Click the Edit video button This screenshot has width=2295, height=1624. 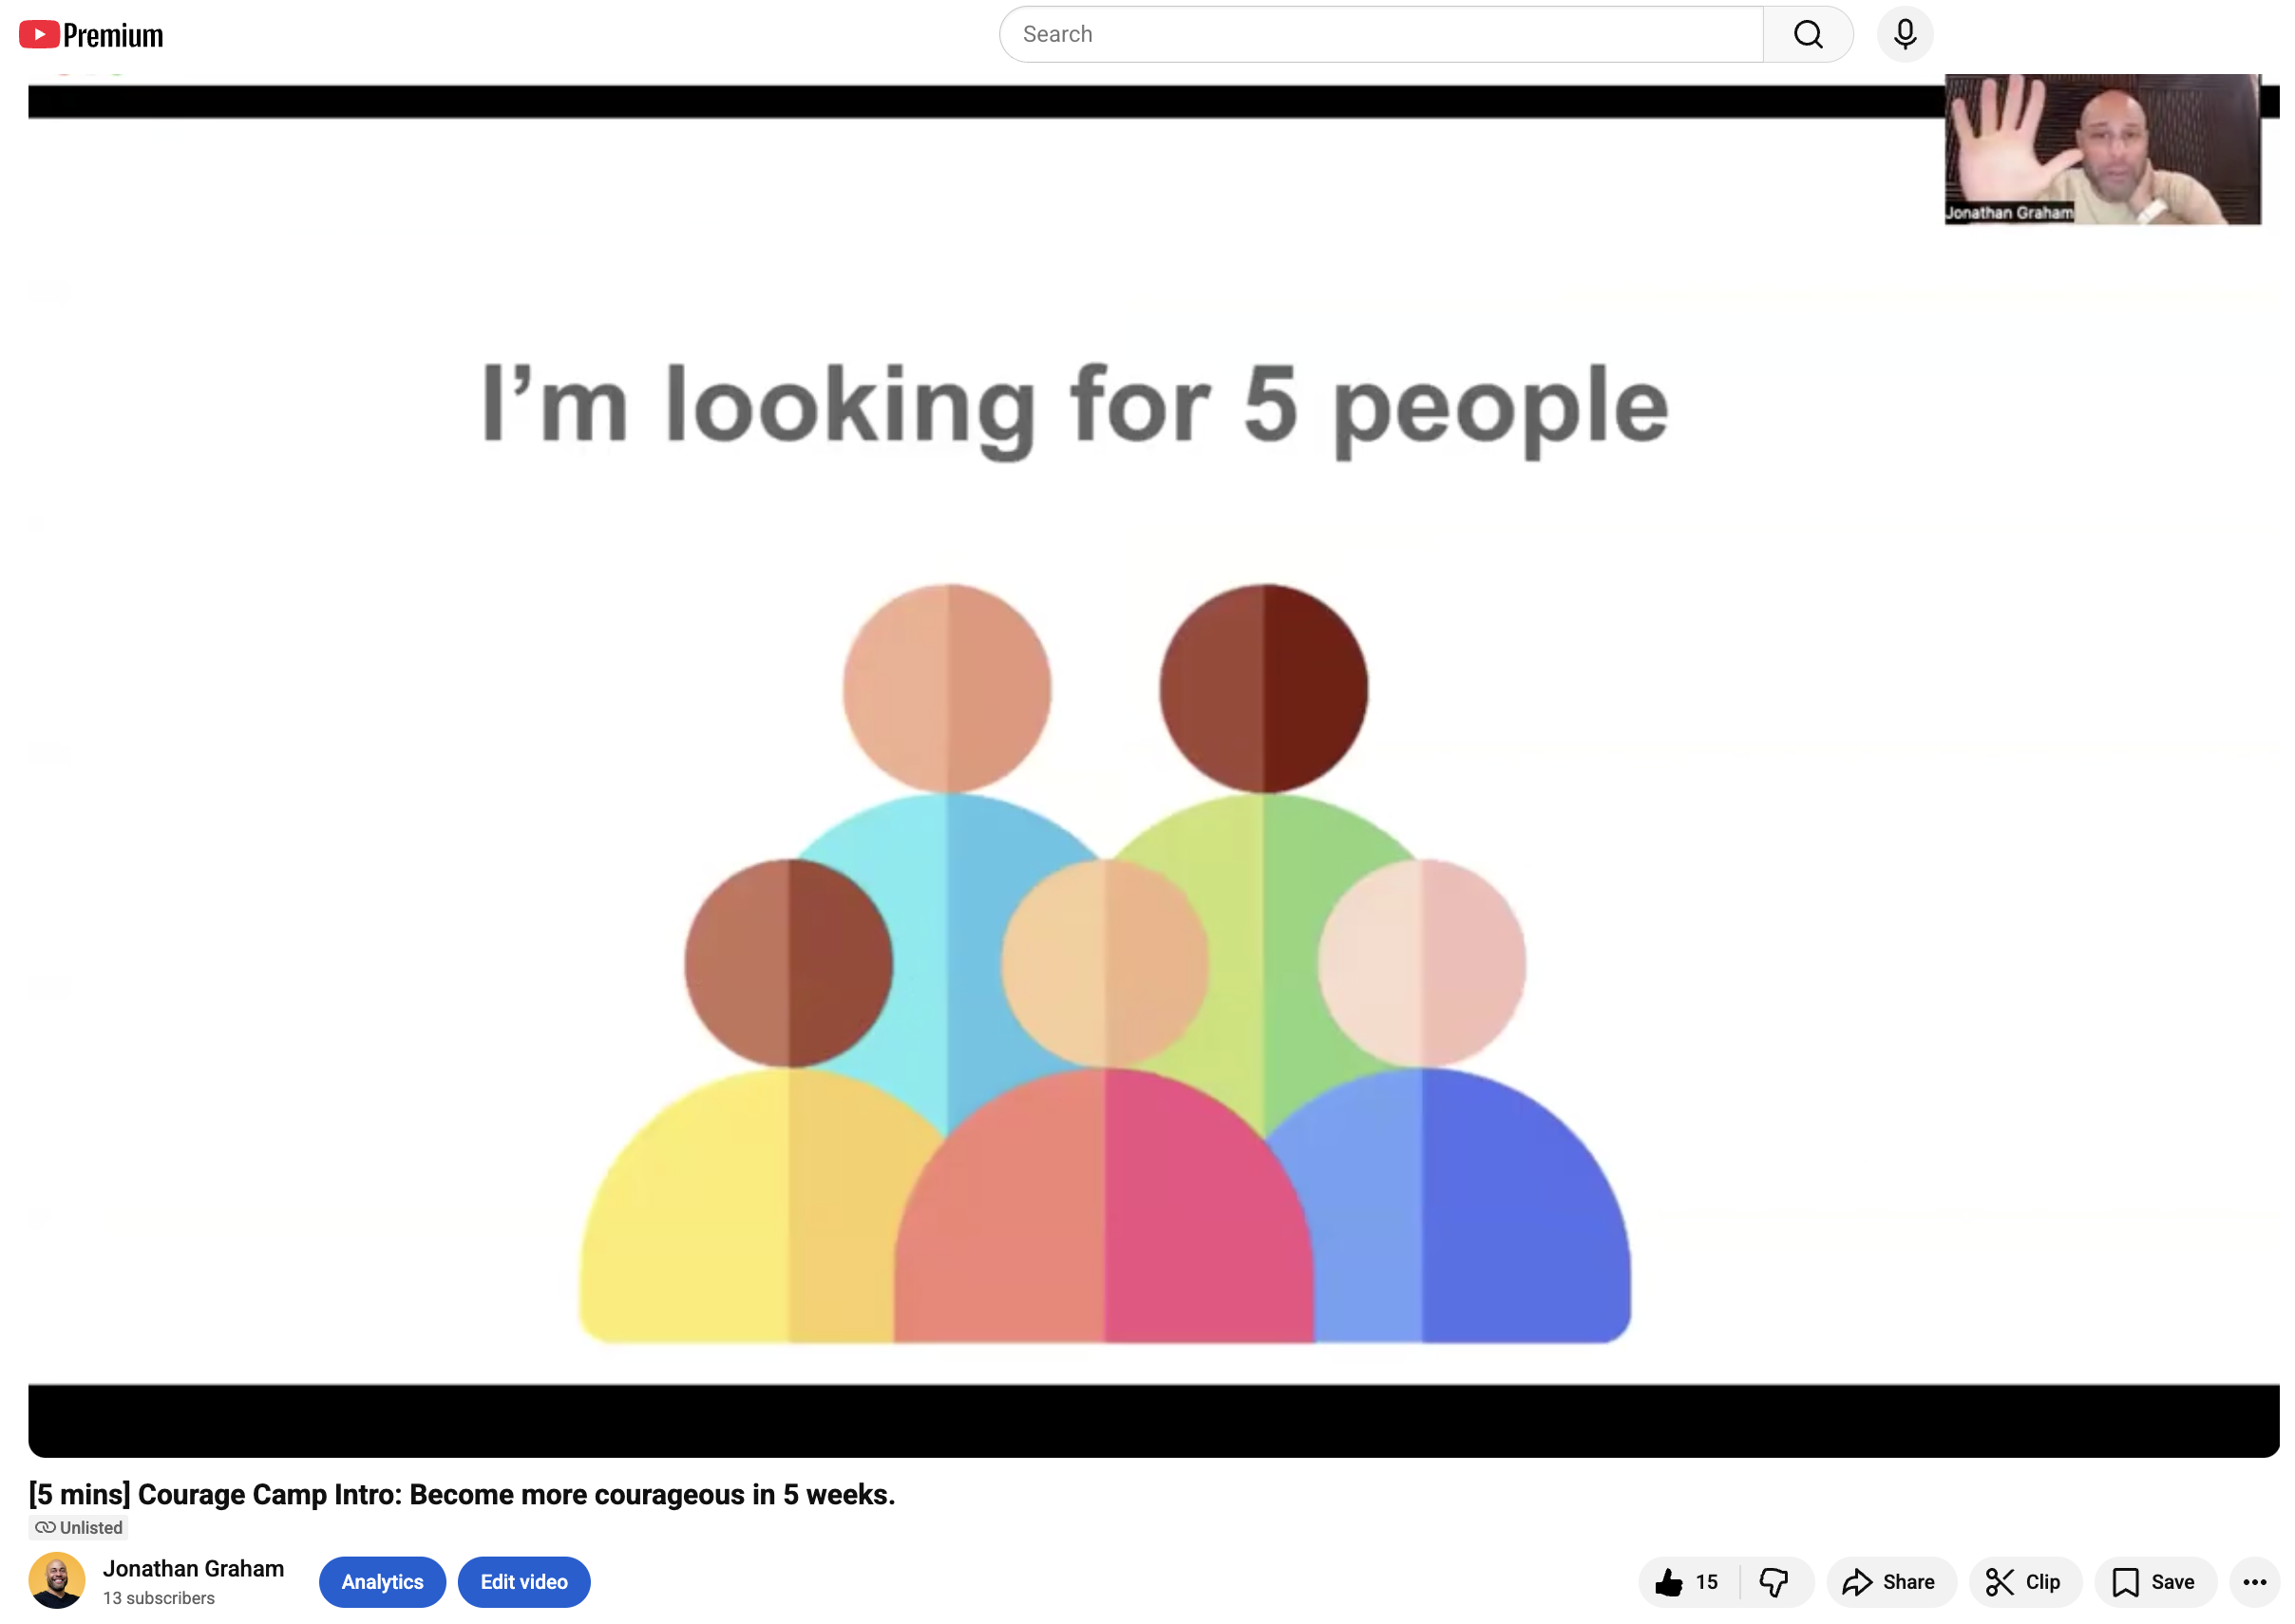coord(523,1582)
